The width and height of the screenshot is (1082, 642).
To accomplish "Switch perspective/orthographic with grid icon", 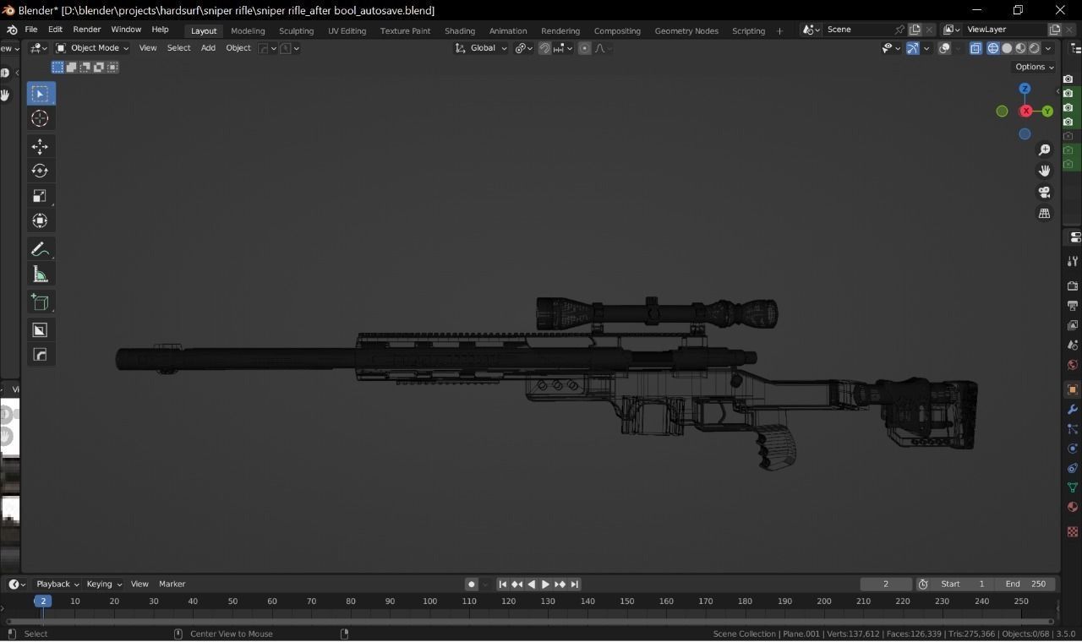I will [x=1045, y=213].
